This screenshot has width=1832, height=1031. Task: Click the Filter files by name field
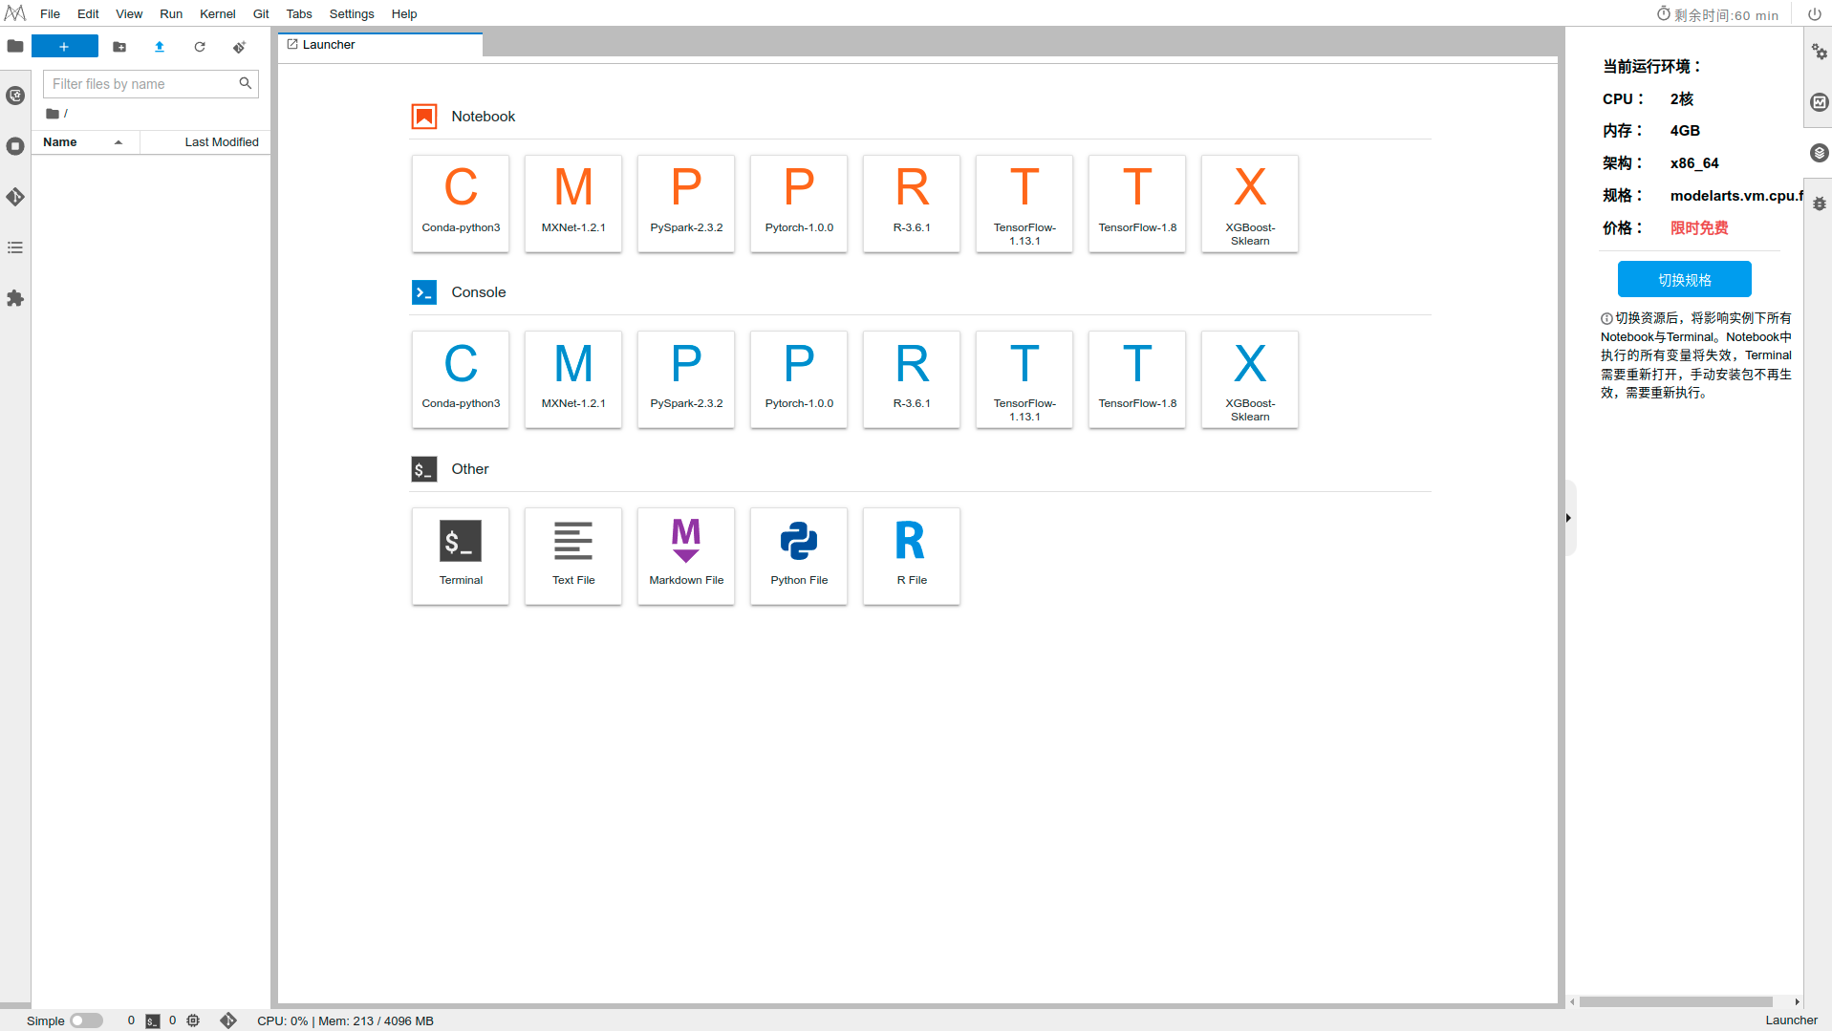tap(141, 84)
